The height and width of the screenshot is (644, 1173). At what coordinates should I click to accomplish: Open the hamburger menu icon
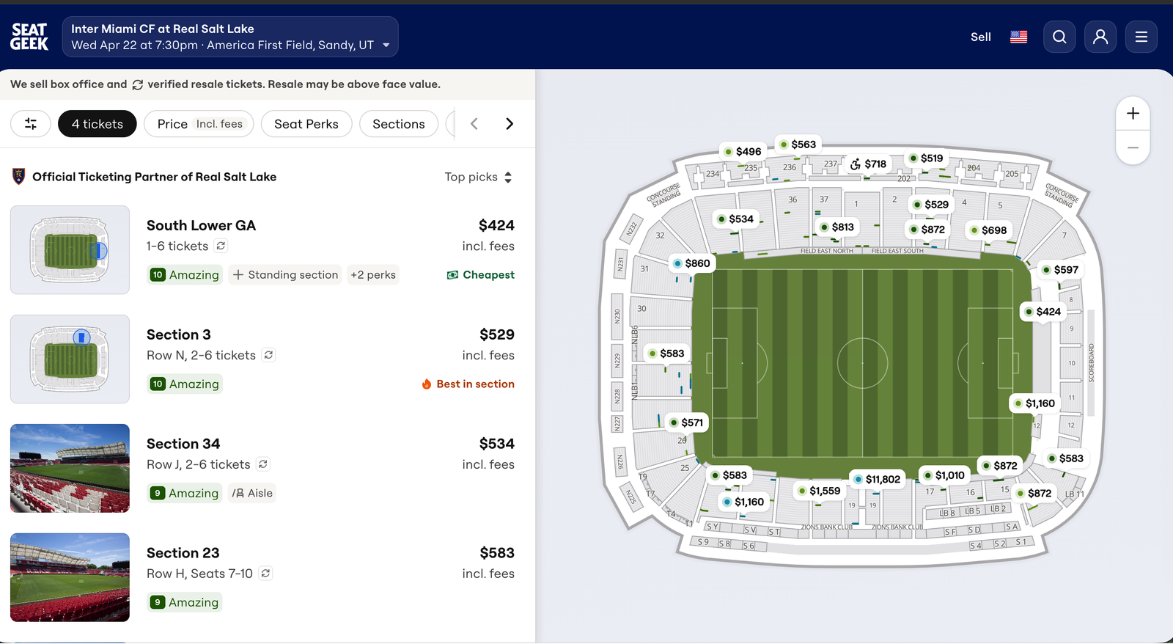point(1141,37)
